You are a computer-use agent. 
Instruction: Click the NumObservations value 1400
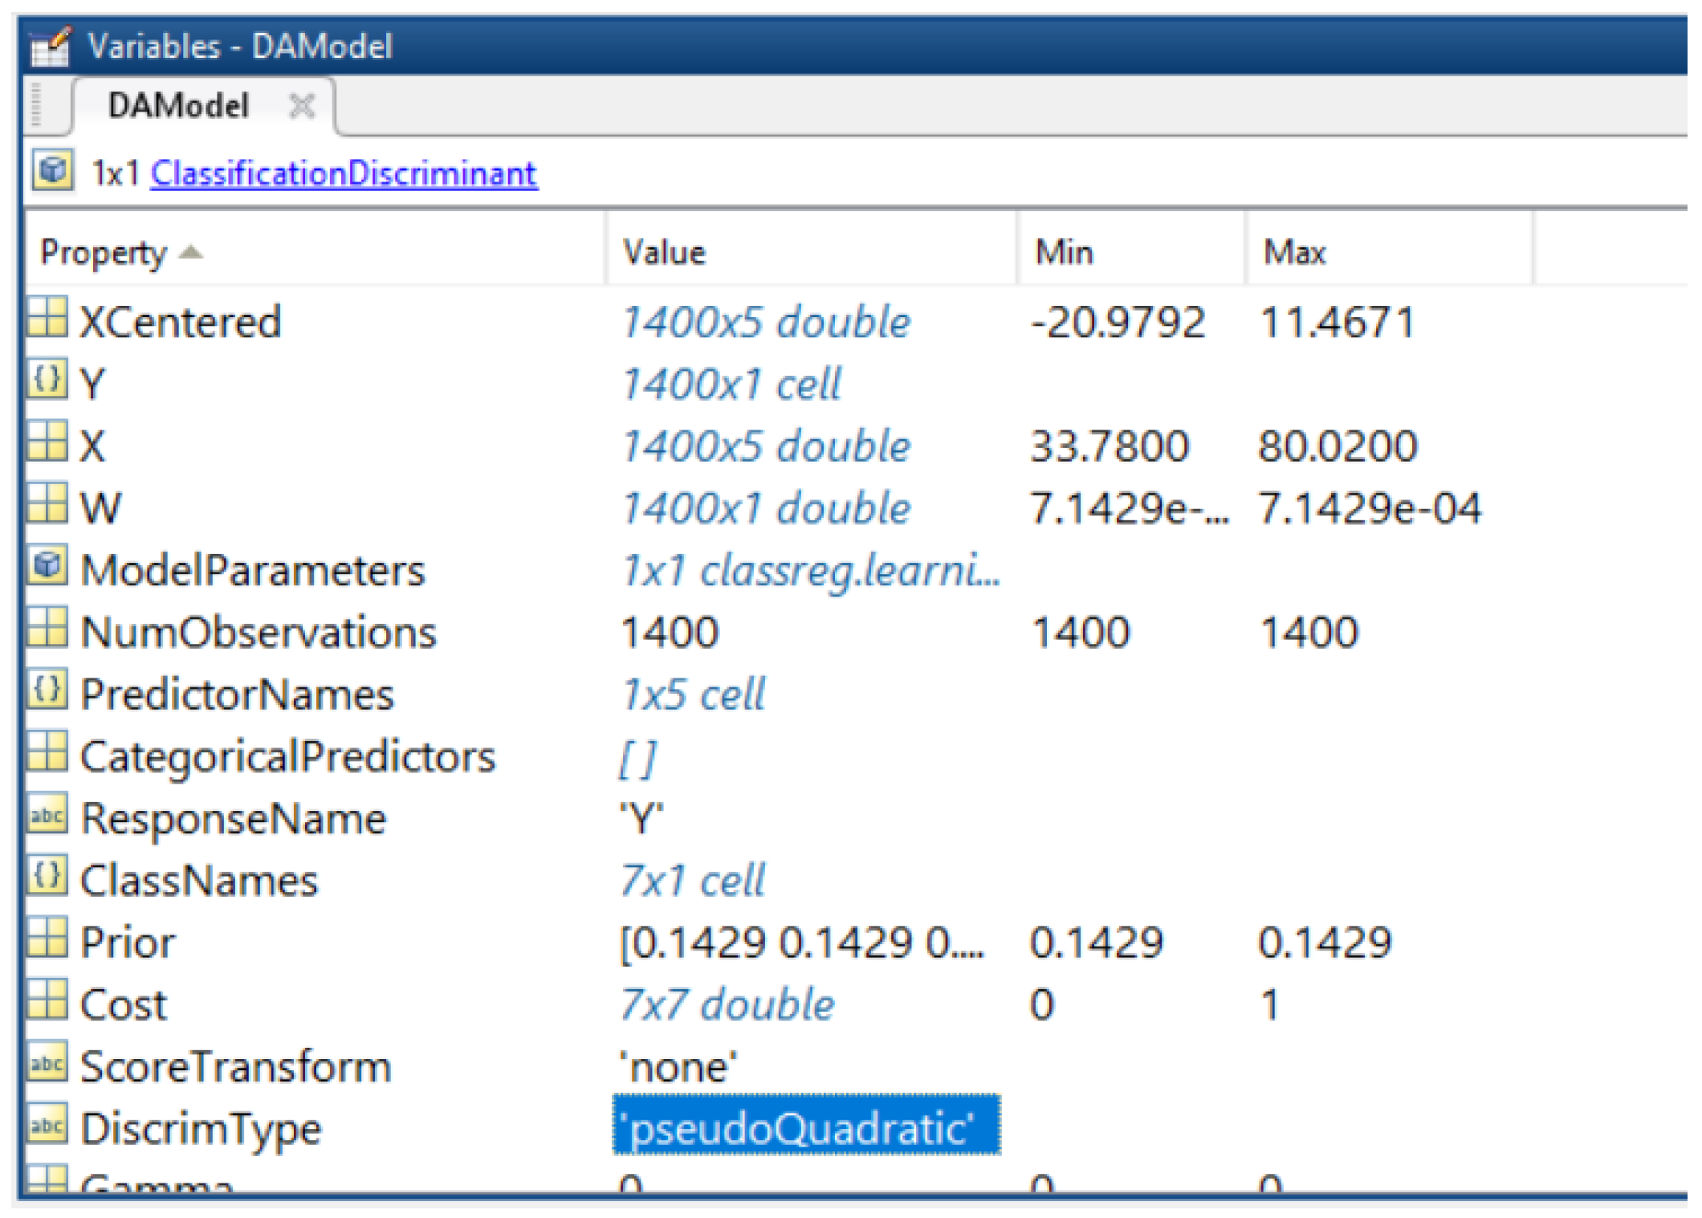click(x=670, y=631)
